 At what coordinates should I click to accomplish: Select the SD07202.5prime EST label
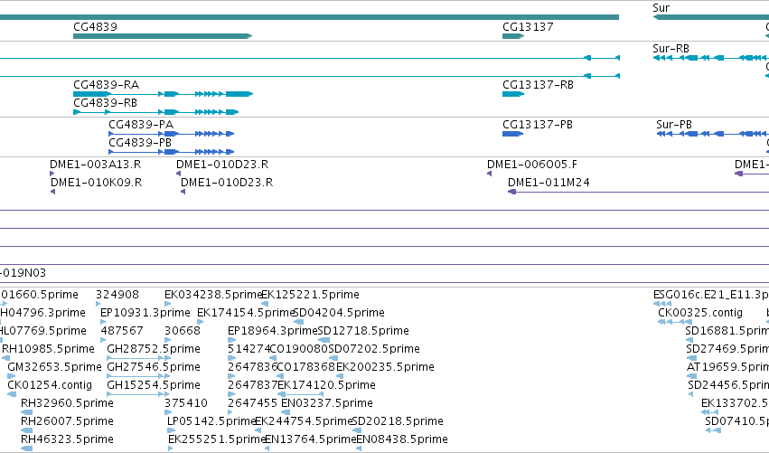click(374, 349)
